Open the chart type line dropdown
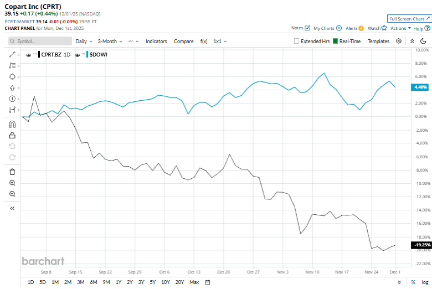432x289 pixels. pos(133,41)
